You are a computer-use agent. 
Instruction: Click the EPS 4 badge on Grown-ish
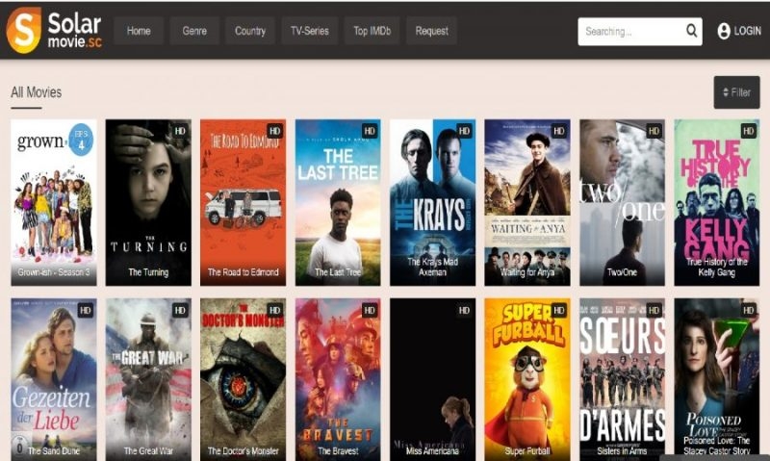83,139
